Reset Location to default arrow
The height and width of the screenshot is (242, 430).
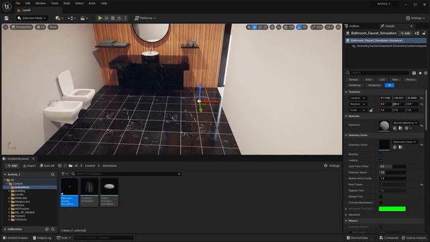coord(422,98)
